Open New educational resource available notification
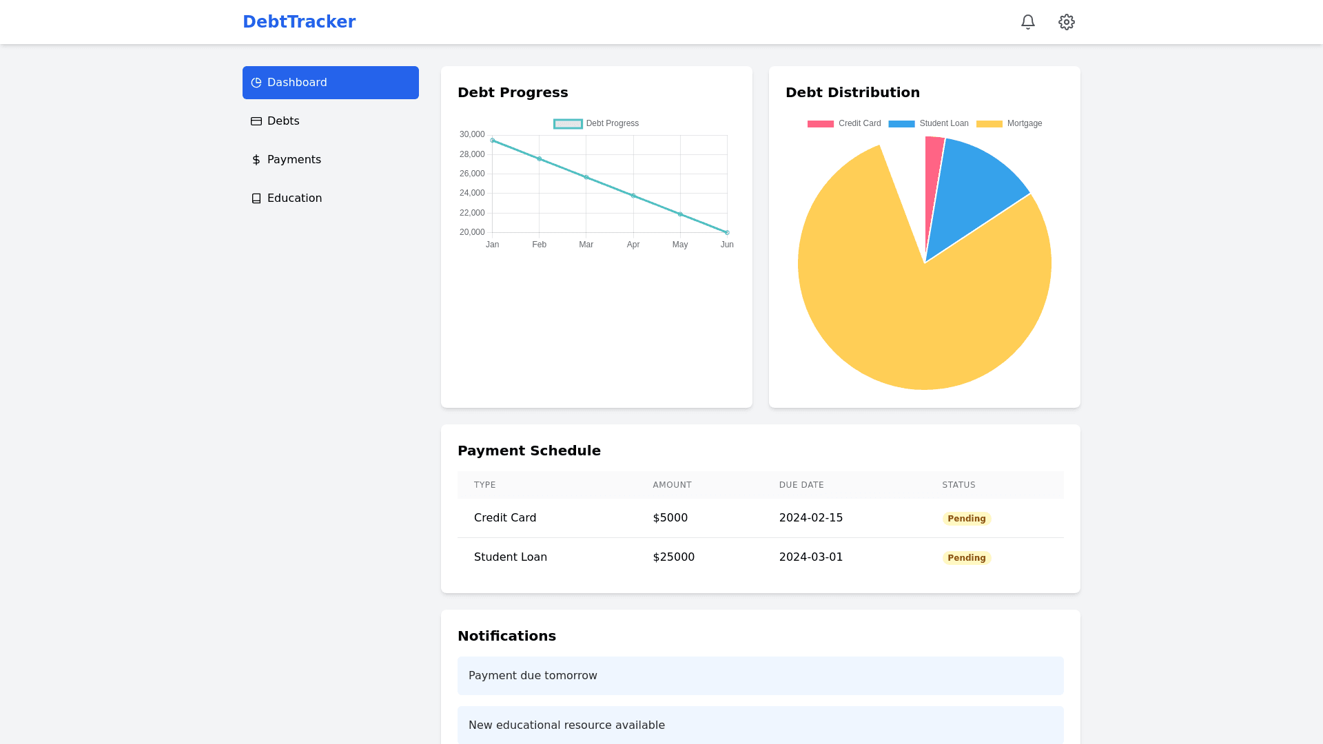Viewport: 1323px width, 744px height. pyautogui.click(x=760, y=725)
